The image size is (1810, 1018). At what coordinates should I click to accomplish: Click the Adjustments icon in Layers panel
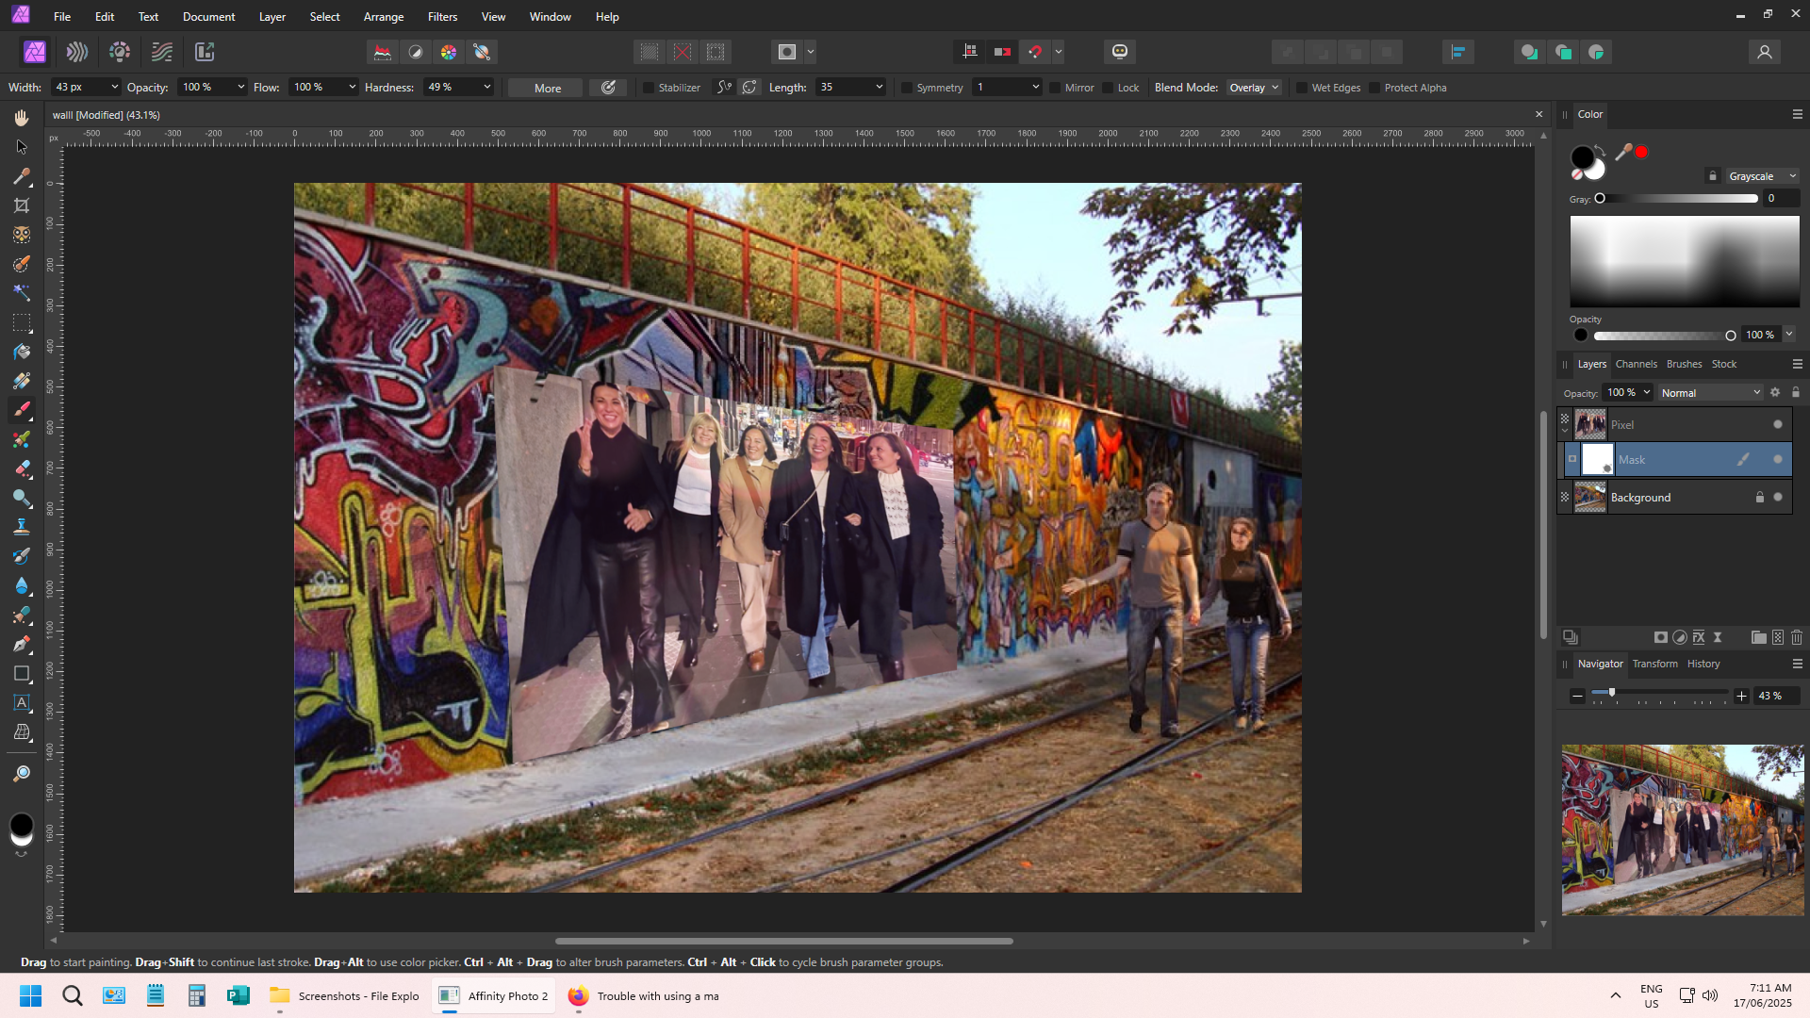point(1680,637)
